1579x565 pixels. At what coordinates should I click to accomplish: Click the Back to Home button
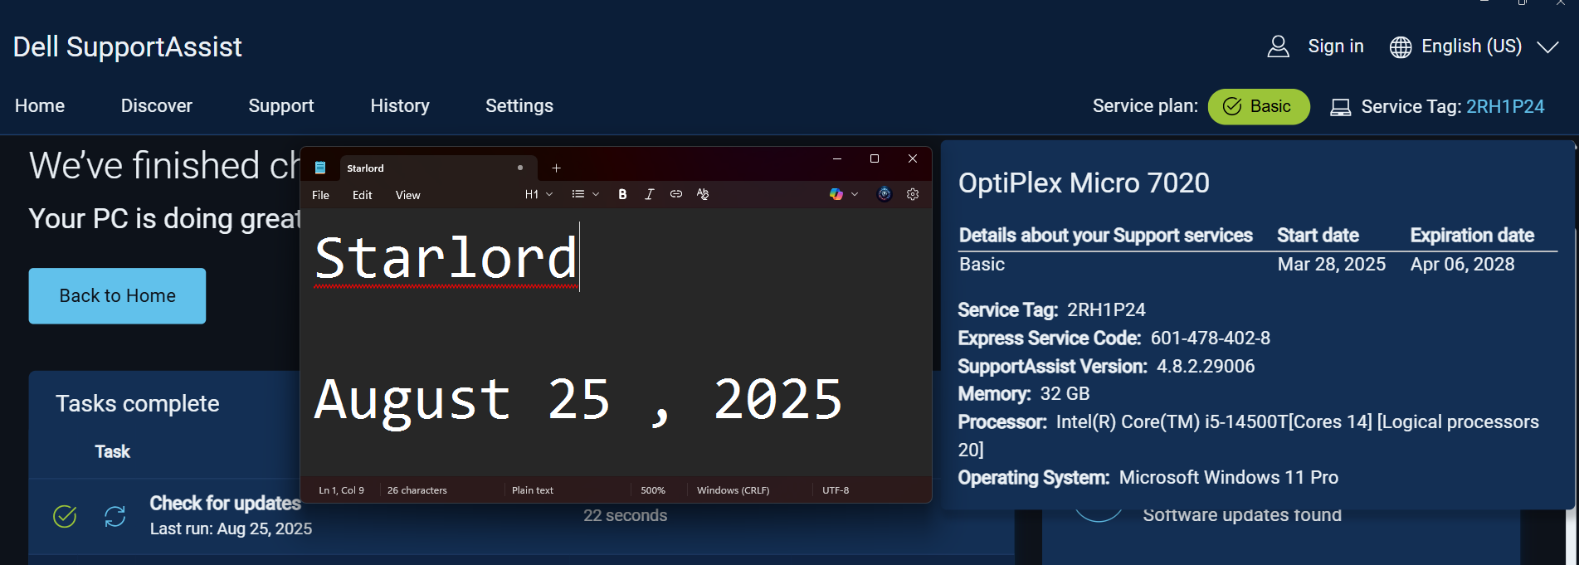(117, 295)
